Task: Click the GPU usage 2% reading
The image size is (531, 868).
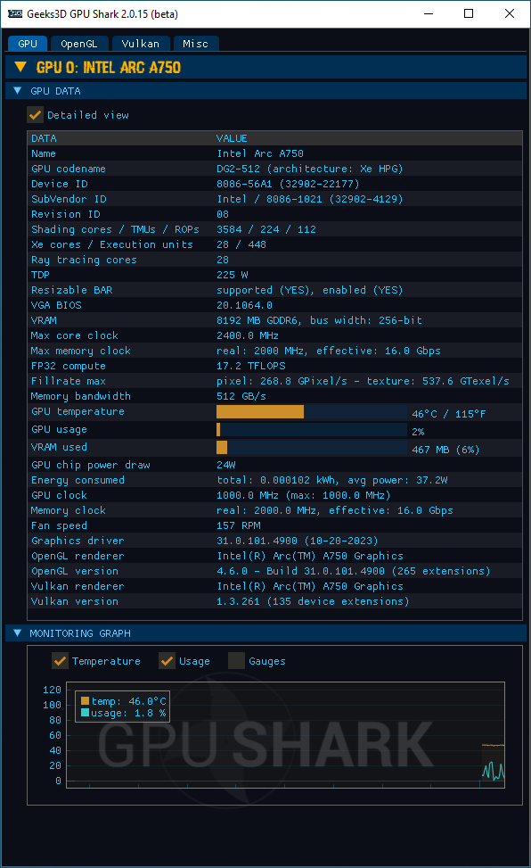Action: [x=418, y=432]
